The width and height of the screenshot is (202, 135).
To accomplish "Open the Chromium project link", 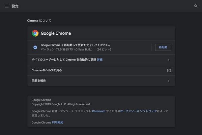I will coord(98,111).
